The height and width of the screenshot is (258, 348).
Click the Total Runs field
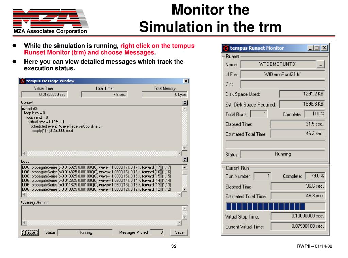(x=259, y=114)
